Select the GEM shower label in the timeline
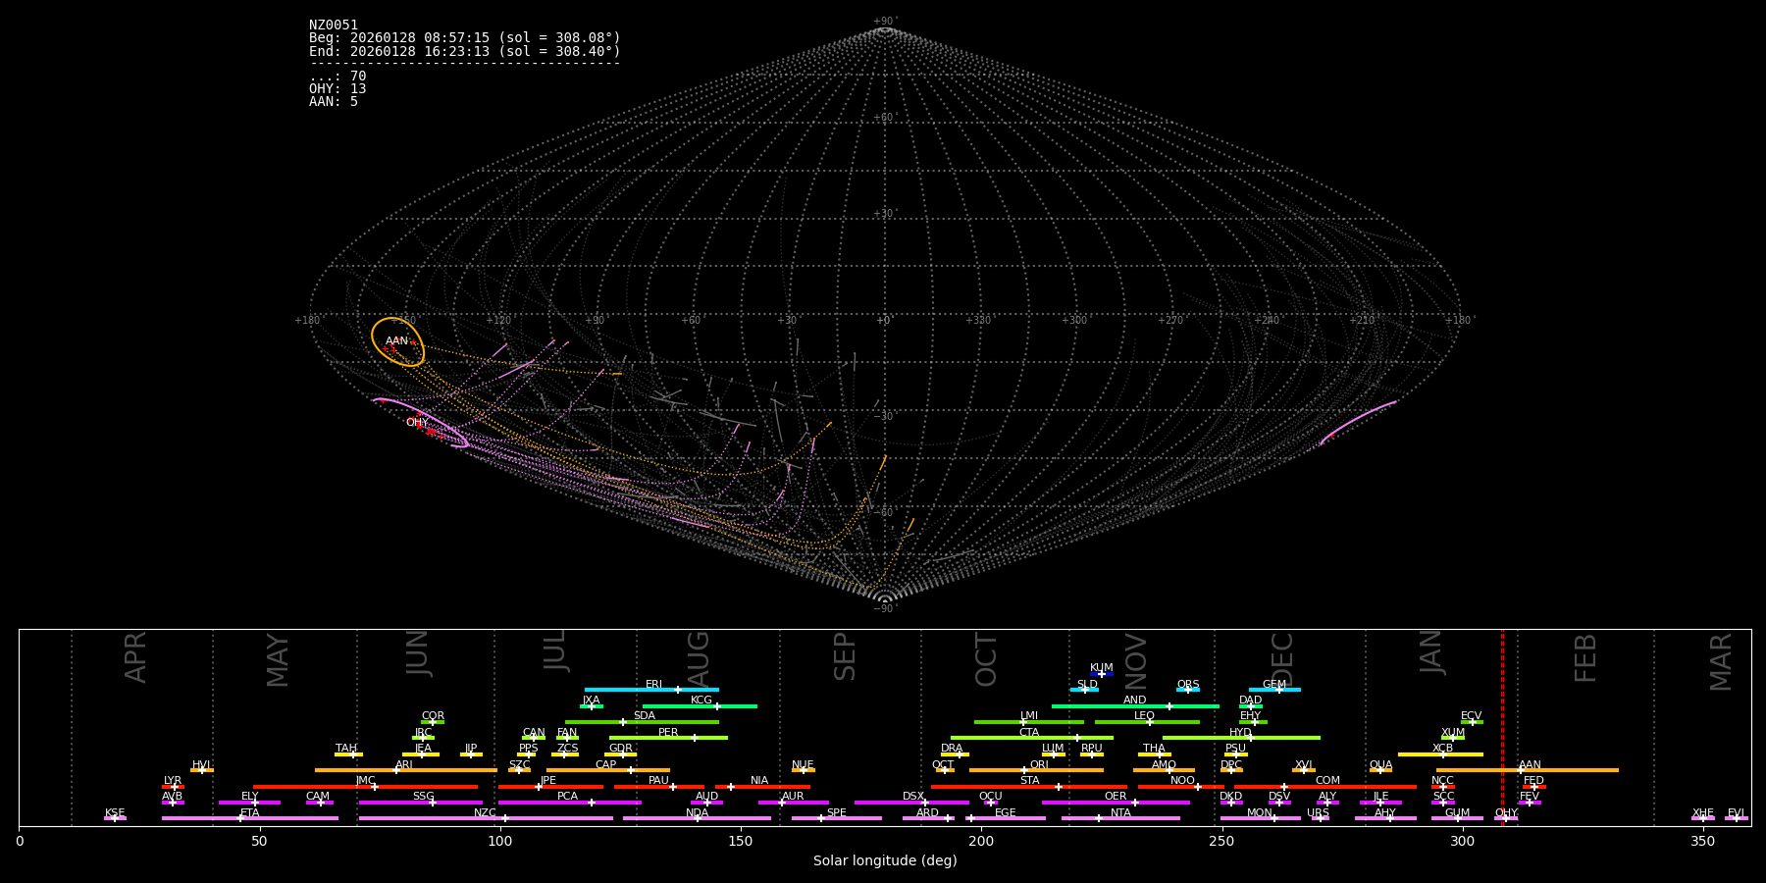 (1274, 685)
